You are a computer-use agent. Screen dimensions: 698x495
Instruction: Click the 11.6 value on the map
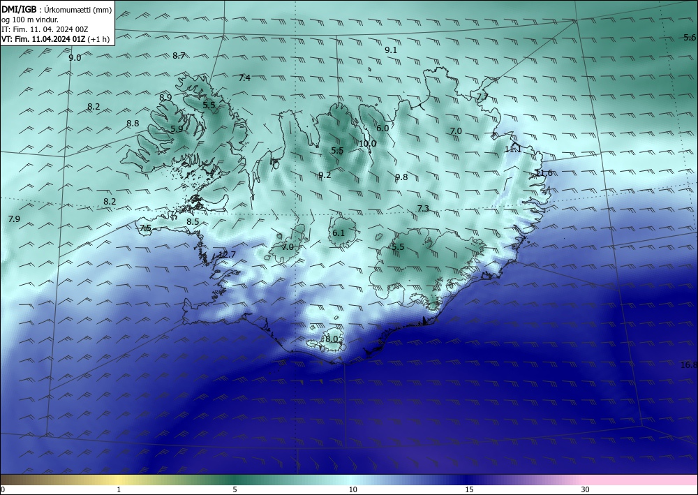[x=544, y=173]
